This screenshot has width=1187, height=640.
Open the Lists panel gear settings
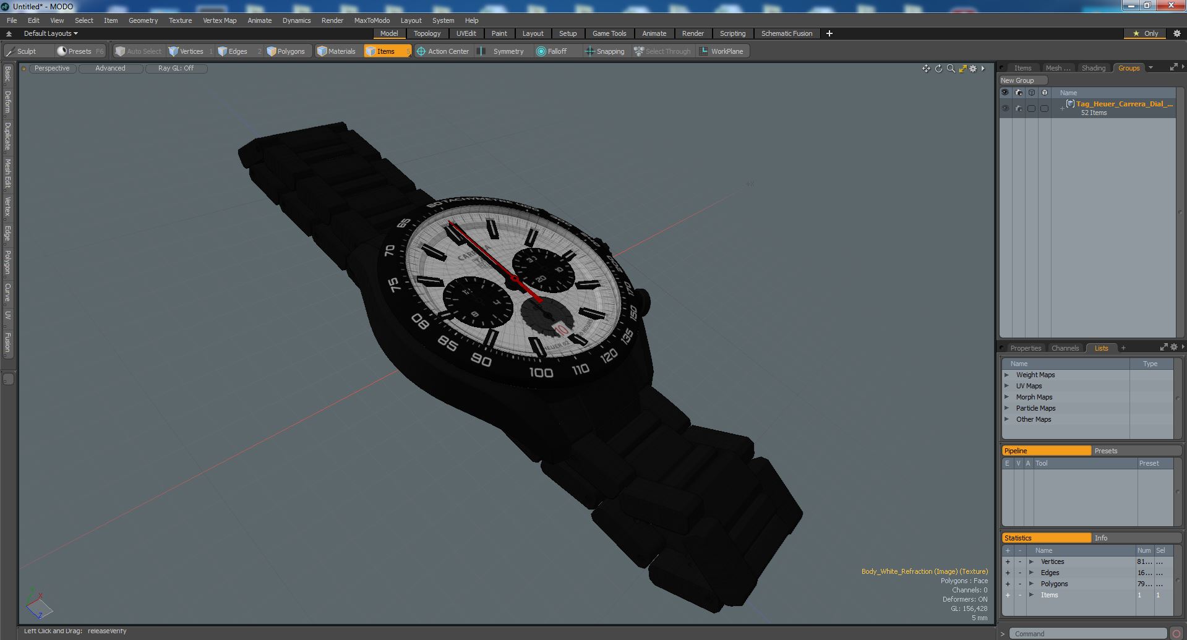1174,348
